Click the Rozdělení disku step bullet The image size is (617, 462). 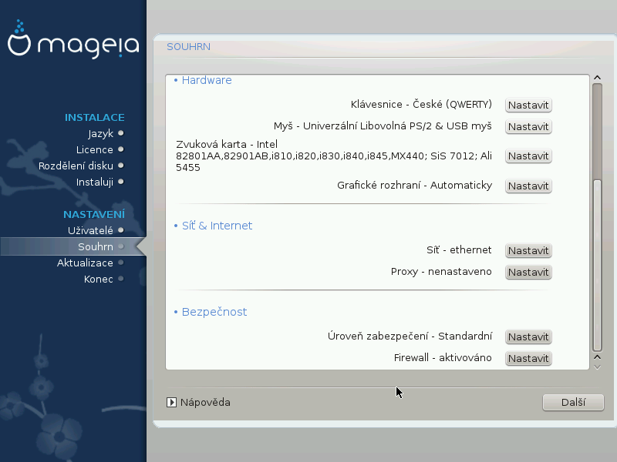[x=121, y=166]
